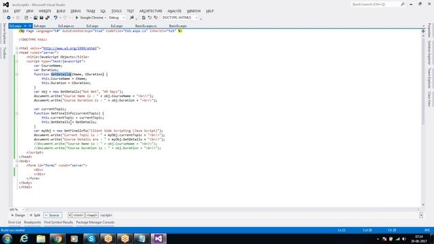Switch to Split view

pos(35,216)
